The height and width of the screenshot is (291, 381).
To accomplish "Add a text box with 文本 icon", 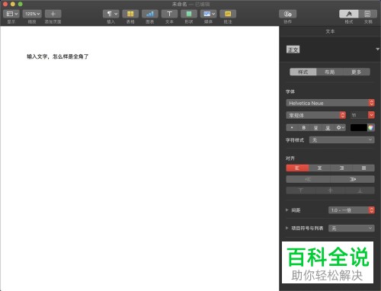I will tap(169, 14).
